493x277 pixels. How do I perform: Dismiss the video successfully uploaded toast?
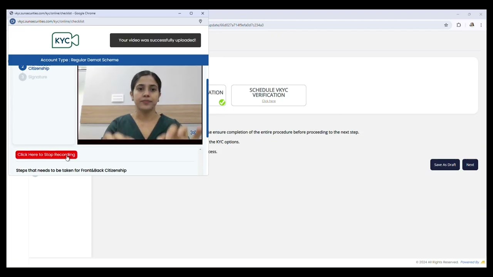coord(155,40)
